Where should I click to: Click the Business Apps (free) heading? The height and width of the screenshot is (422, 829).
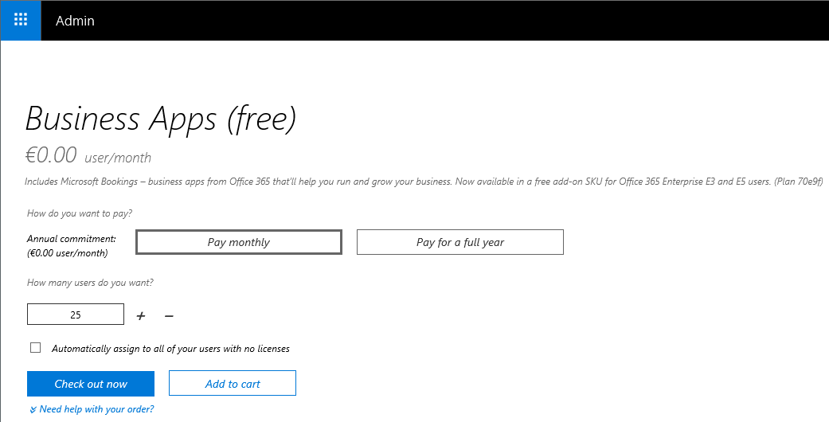(x=161, y=119)
